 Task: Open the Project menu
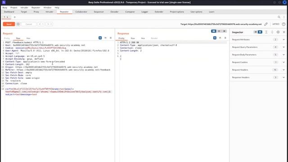[14, 8]
